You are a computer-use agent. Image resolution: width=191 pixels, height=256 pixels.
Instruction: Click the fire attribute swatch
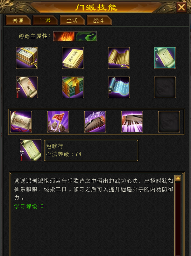tap(64, 36)
